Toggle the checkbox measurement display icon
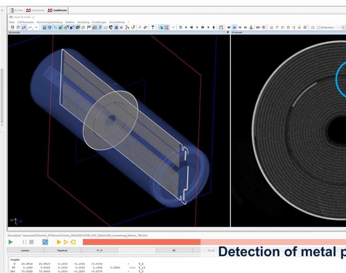The image size is (346, 273). click(45, 27)
